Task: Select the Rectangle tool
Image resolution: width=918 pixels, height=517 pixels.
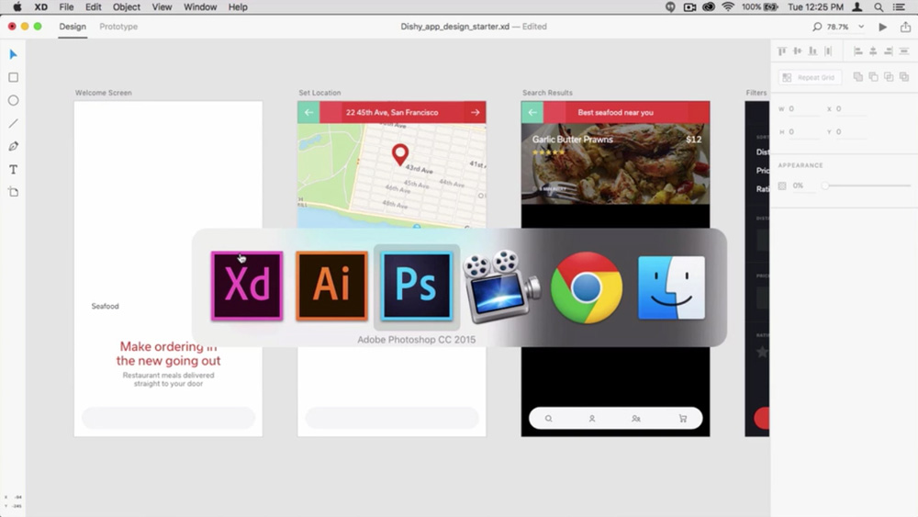Action: (13, 77)
